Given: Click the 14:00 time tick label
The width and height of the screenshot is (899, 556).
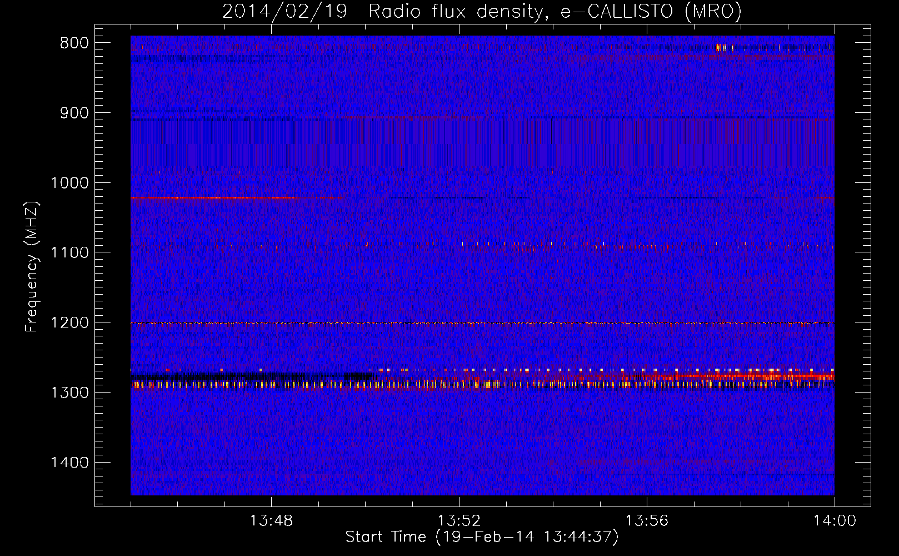Looking at the screenshot, I should [835, 521].
